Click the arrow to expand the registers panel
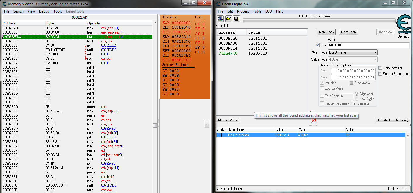The height and width of the screenshot is (193, 413). 207,124
